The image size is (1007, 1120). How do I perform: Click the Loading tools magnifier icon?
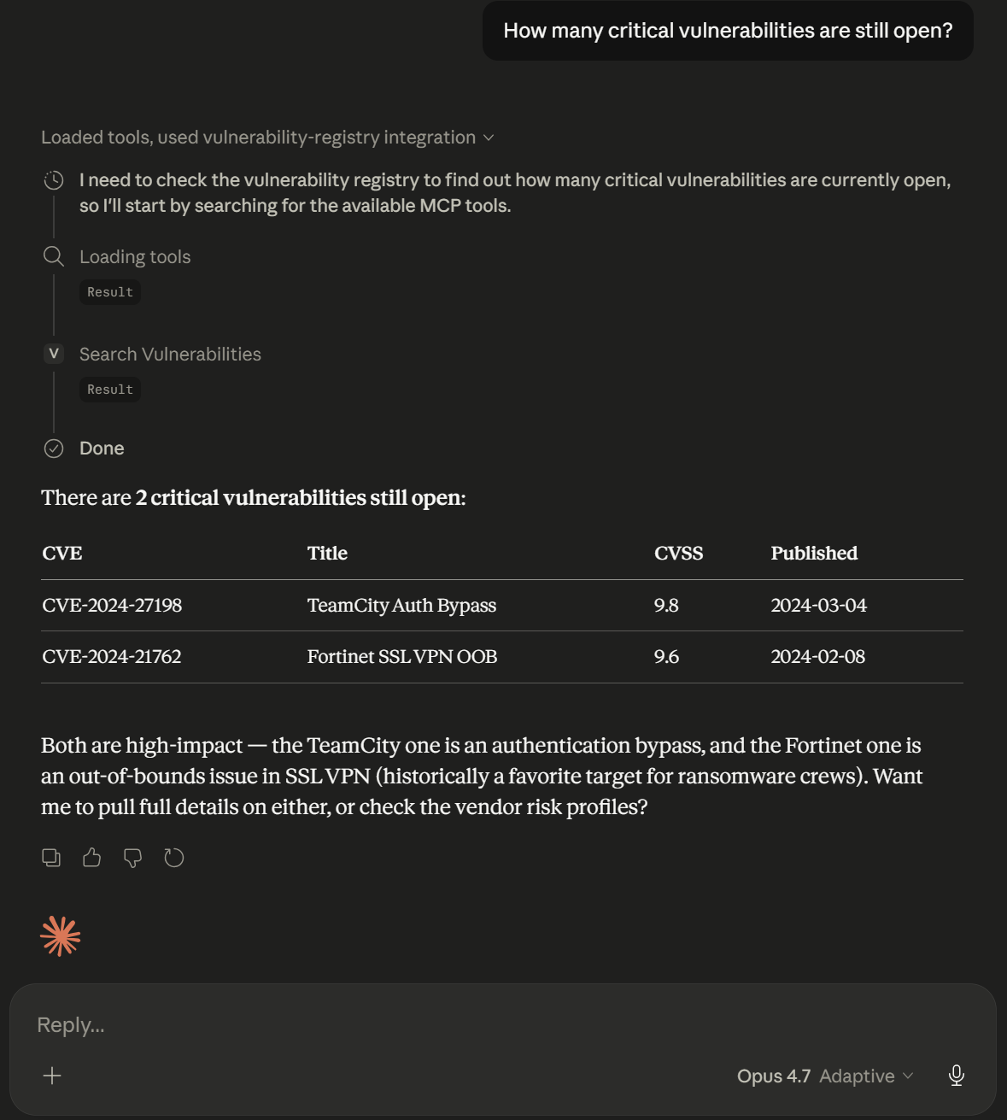pos(53,256)
